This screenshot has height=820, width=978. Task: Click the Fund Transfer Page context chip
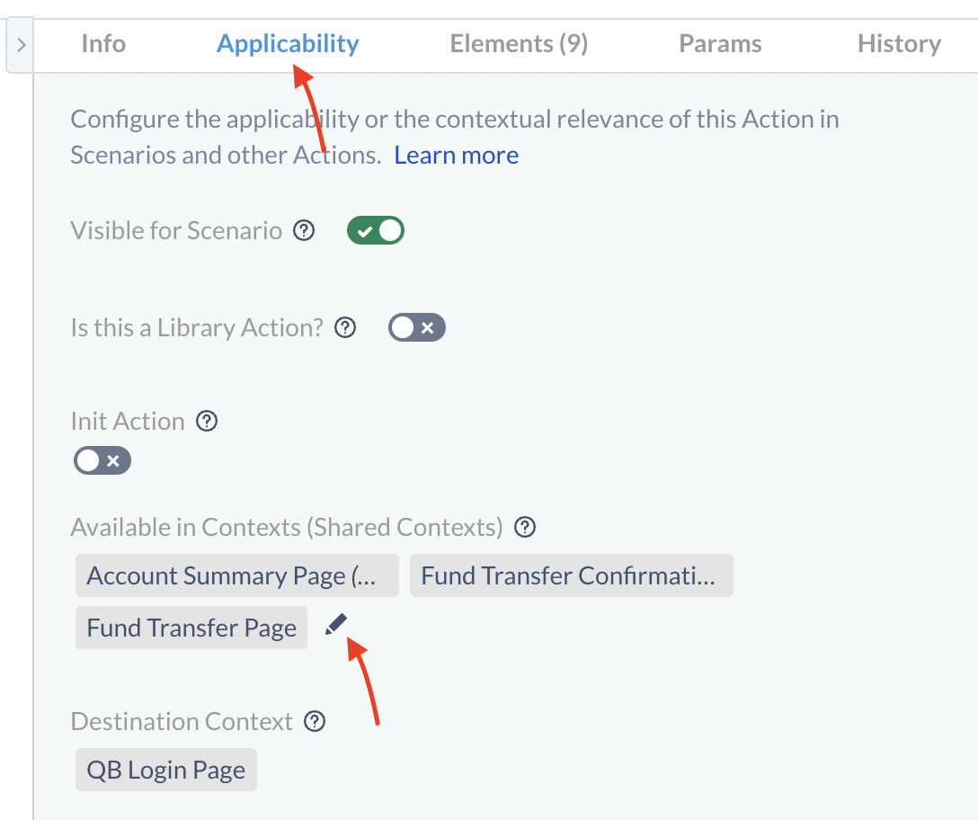pos(191,628)
